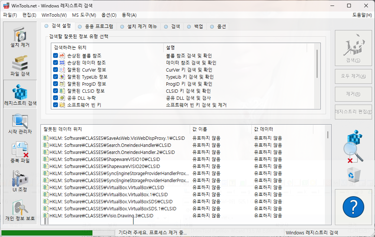Select the VirtualBox.VirtualBox\CLSID row text

[x=107, y=188]
